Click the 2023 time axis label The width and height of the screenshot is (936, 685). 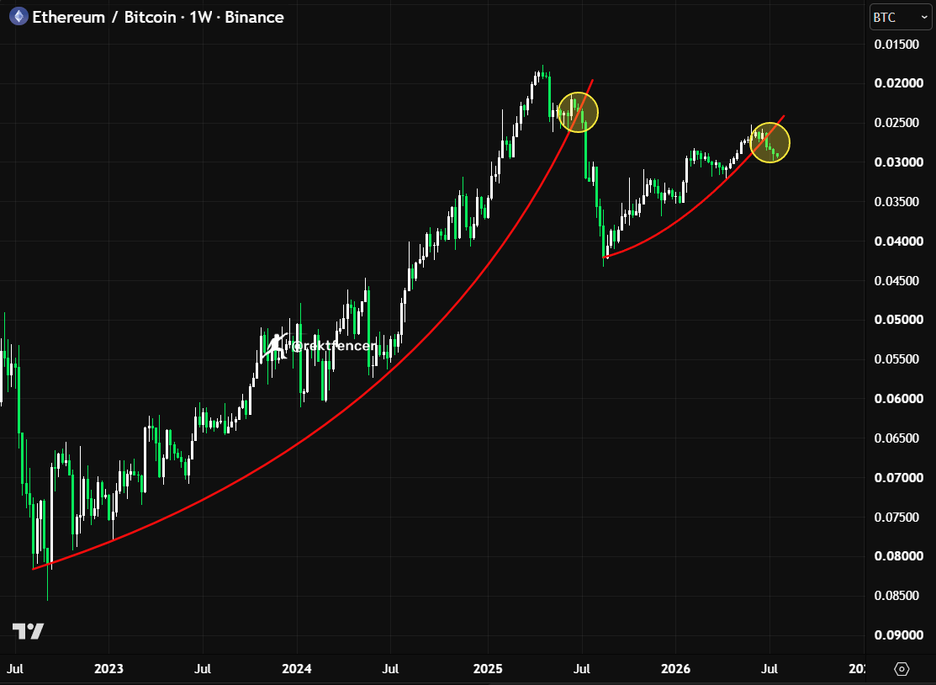[x=108, y=669]
